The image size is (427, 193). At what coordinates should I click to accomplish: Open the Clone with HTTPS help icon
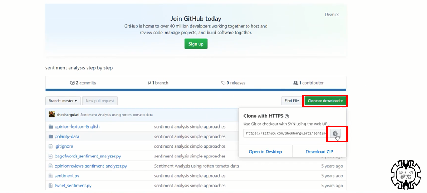(x=287, y=116)
